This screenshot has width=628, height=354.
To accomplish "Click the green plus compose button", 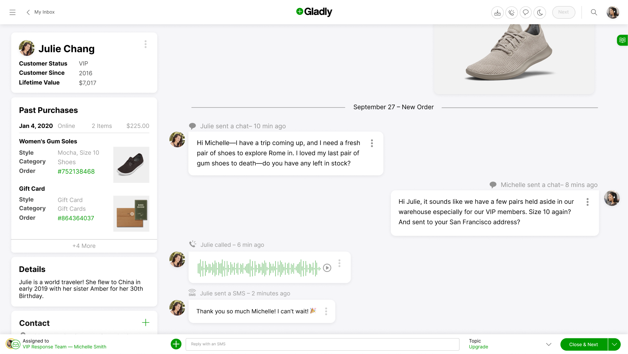I will pos(176,344).
